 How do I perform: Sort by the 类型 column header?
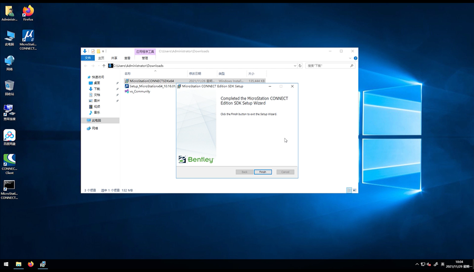pos(222,74)
